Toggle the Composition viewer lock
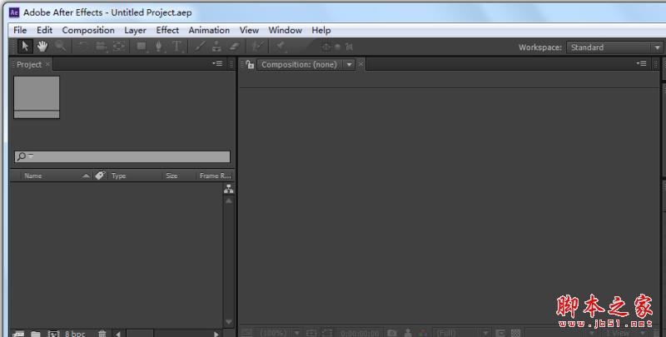The height and width of the screenshot is (337, 666). 251,65
